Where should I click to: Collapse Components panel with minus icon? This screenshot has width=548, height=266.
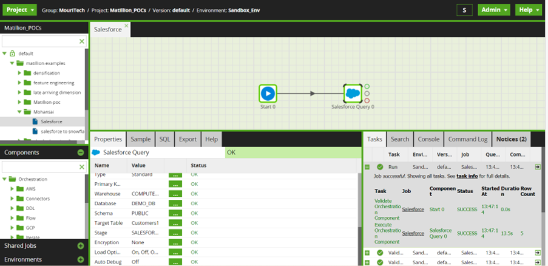point(81,152)
